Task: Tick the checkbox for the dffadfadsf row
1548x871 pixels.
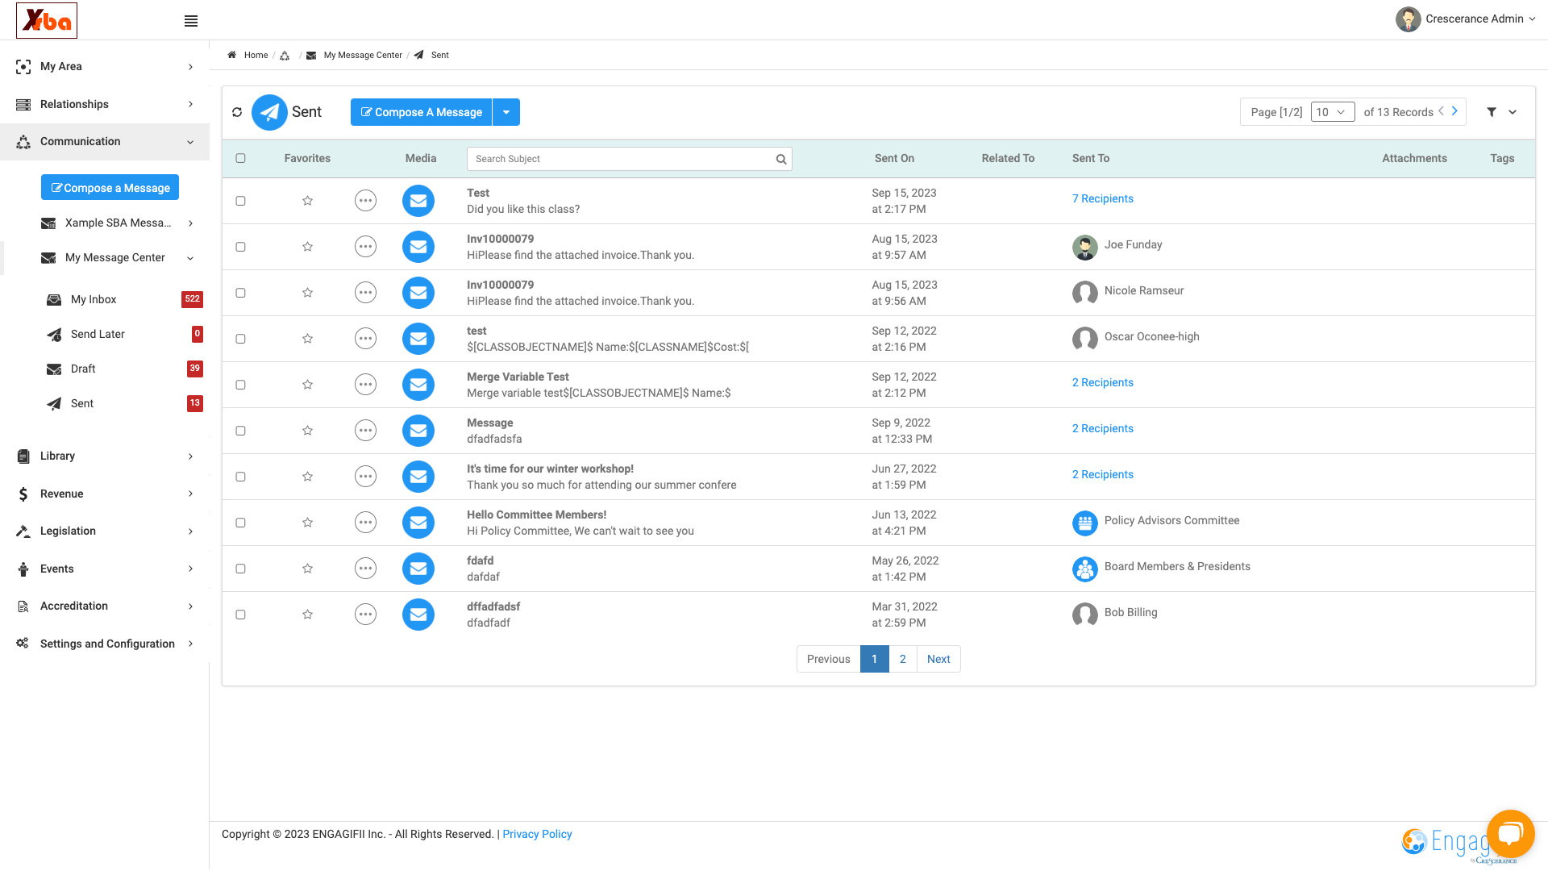Action: [240, 615]
